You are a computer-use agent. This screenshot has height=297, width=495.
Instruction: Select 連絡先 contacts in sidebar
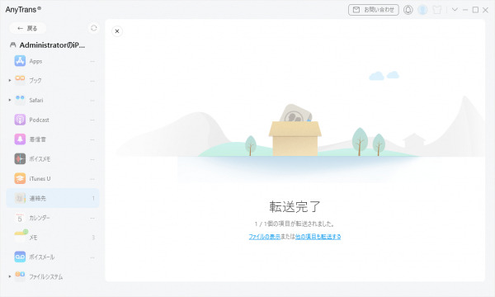[53, 198]
